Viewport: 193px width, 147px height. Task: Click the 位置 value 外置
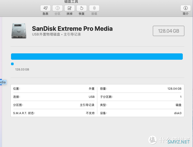click(x=92, y=89)
